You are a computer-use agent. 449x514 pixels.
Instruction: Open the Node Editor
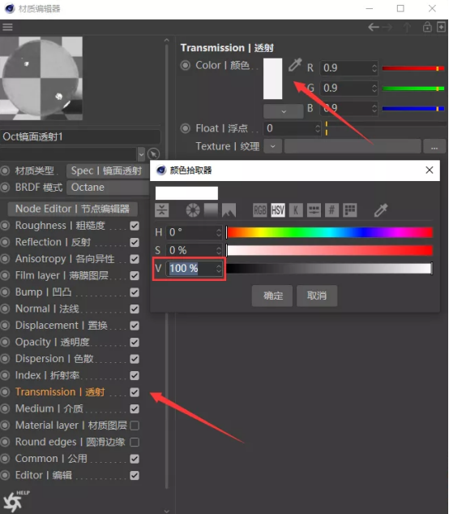(x=72, y=209)
